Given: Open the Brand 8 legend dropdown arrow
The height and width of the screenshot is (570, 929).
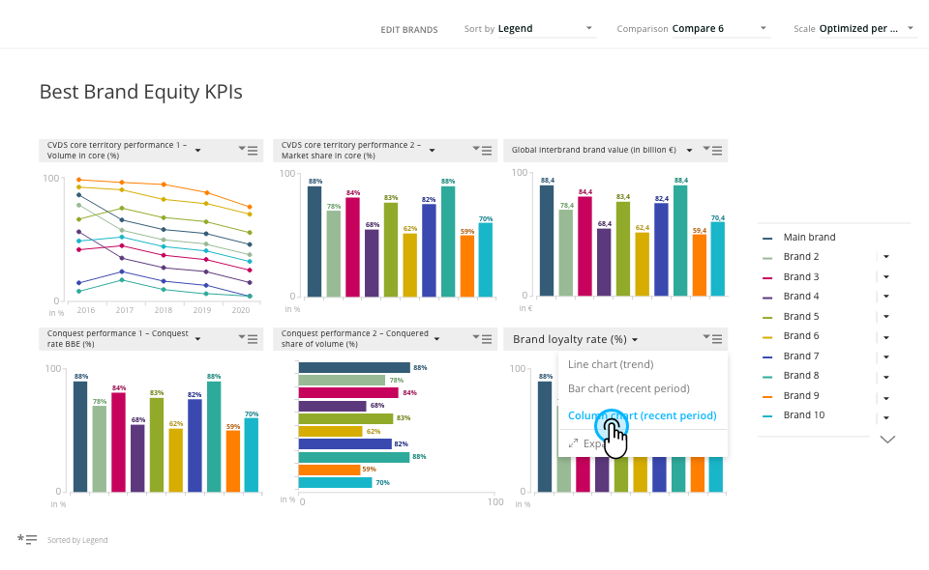Looking at the screenshot, I should pos(886,377).
